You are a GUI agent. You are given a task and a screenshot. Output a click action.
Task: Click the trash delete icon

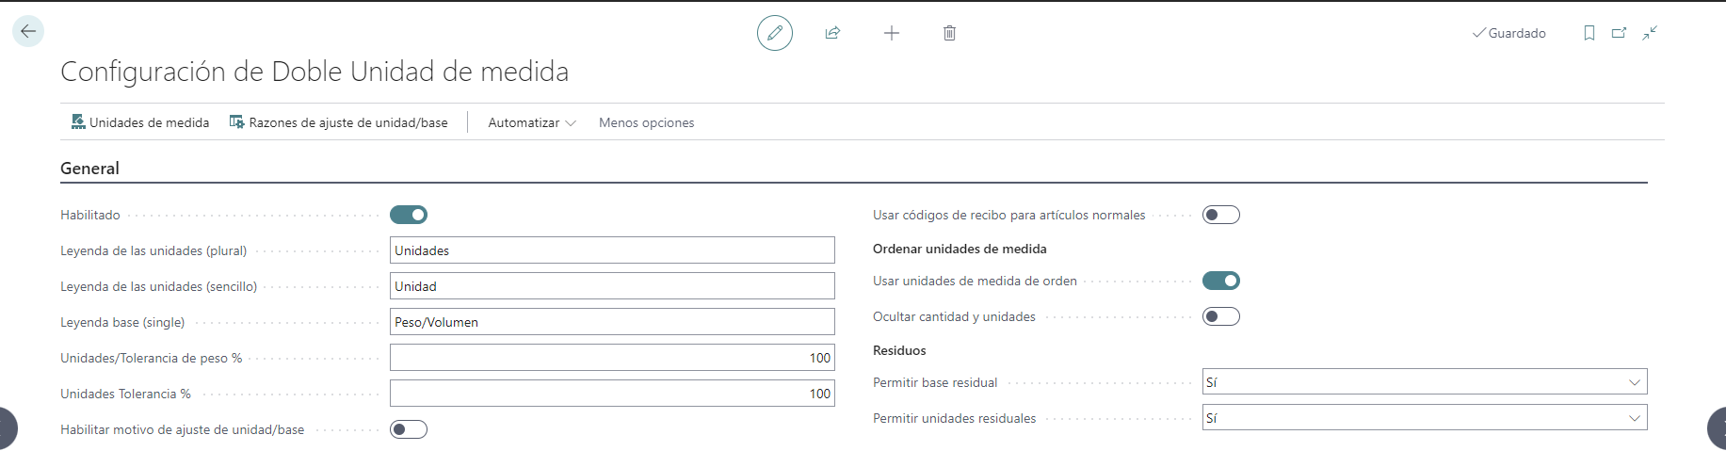(x=949, y=33)
